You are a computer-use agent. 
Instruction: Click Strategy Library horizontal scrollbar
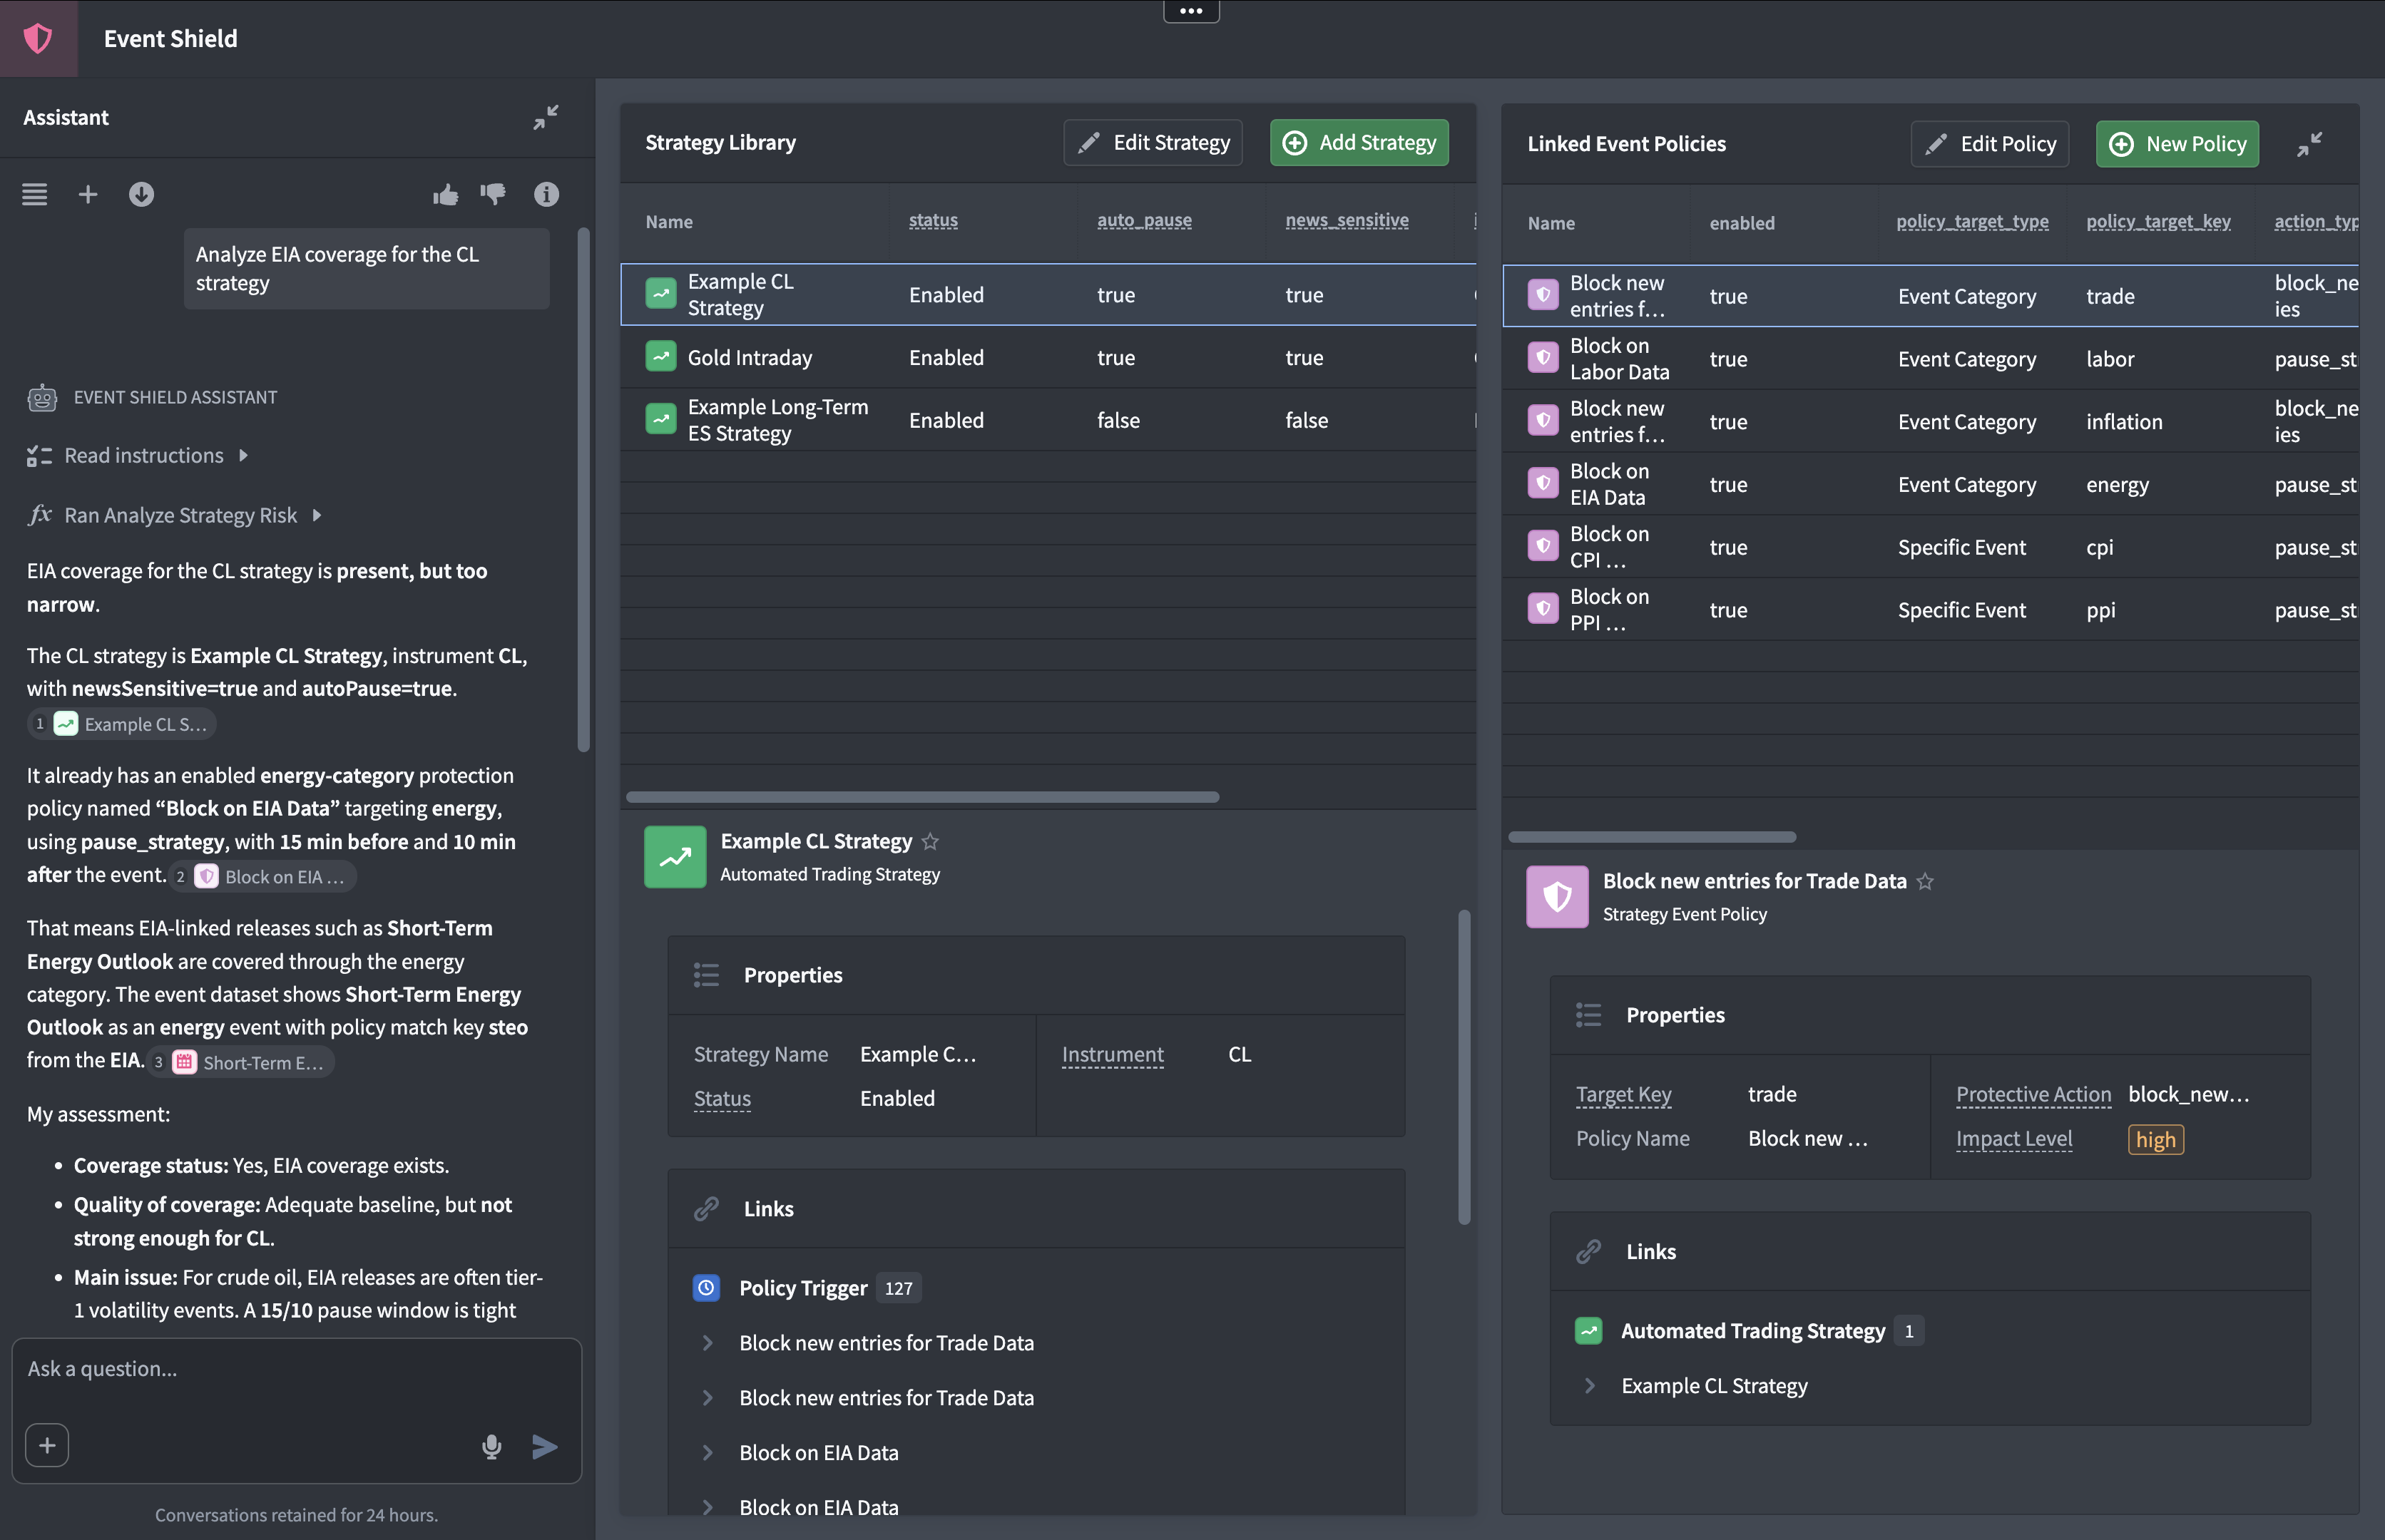(x=922, y=797)
